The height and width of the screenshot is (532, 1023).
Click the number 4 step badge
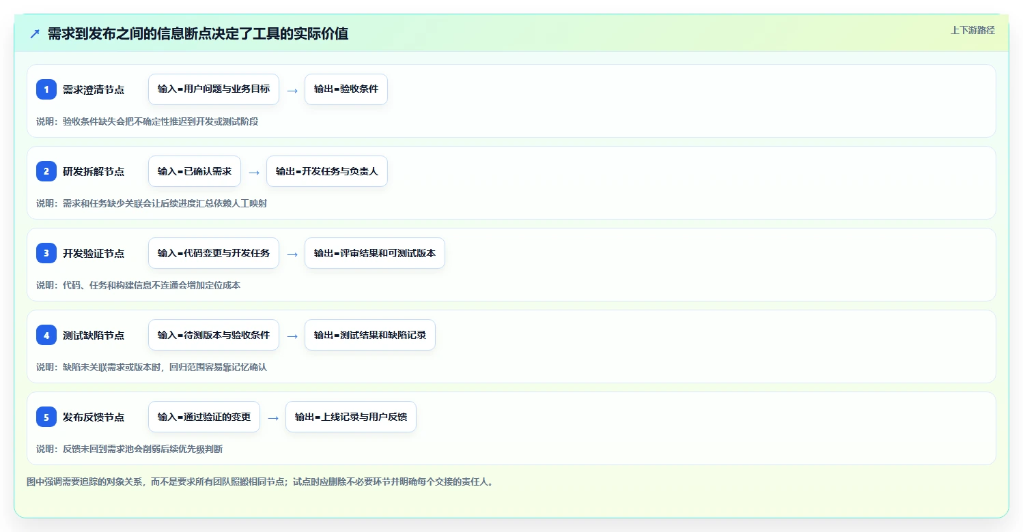click(x=46, y=335)
